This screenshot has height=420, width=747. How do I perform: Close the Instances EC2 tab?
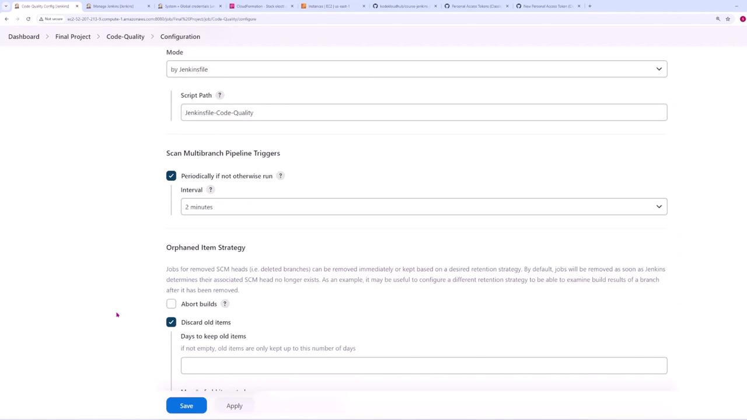coord(364,6)
